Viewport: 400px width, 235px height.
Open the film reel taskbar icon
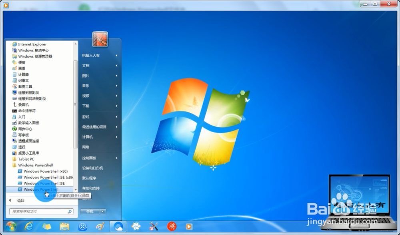click(82, 226)
